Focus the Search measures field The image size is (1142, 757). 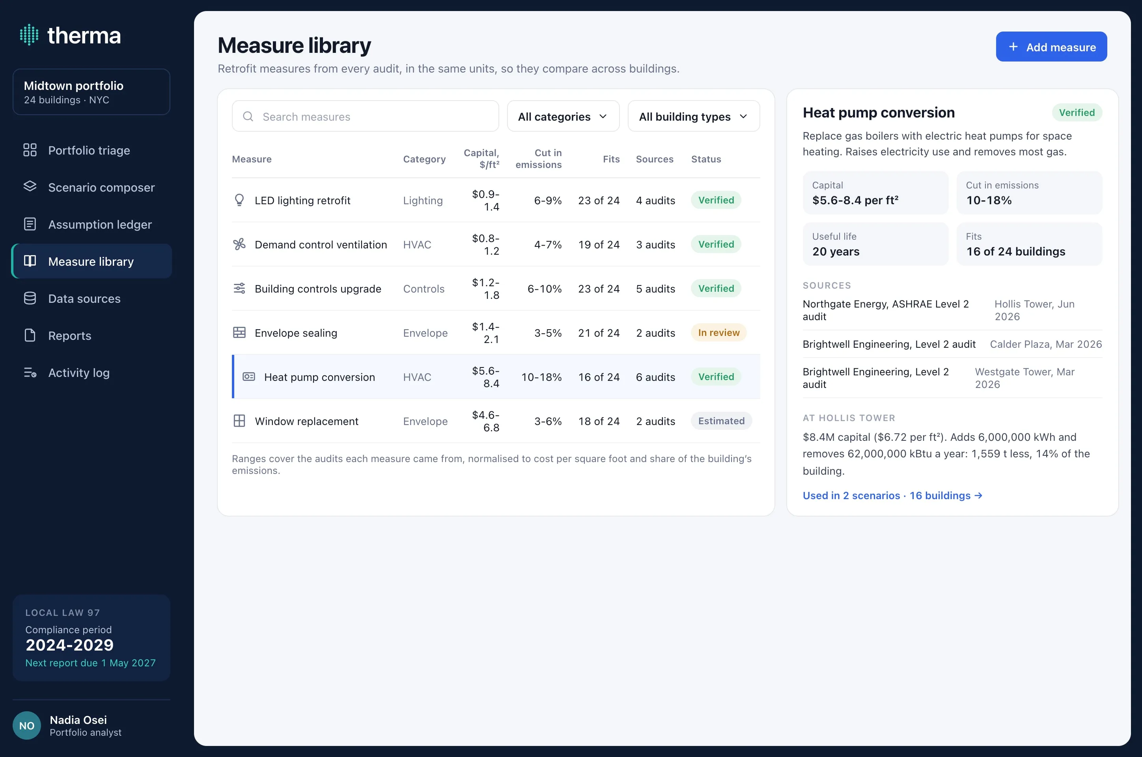365,116
